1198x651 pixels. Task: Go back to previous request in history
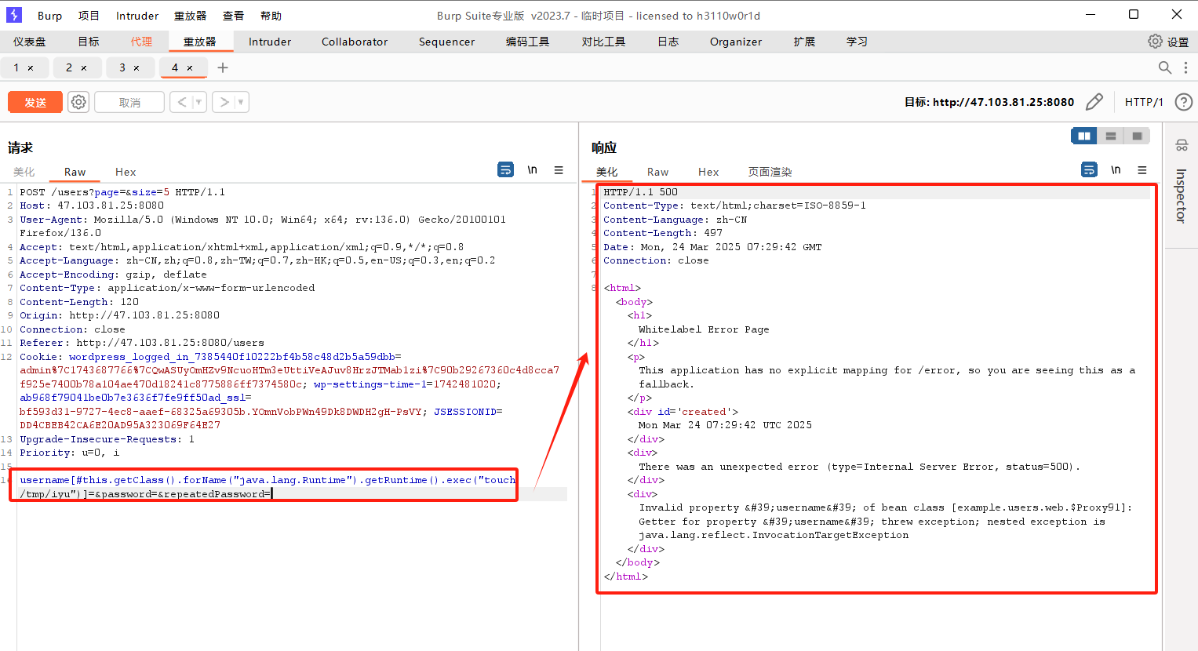[x=181, y=102]
